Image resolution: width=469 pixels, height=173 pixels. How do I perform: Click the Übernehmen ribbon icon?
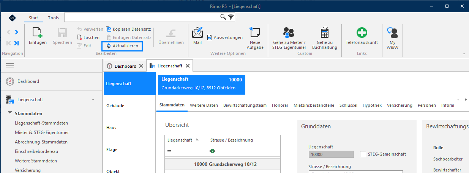point(171,33)
